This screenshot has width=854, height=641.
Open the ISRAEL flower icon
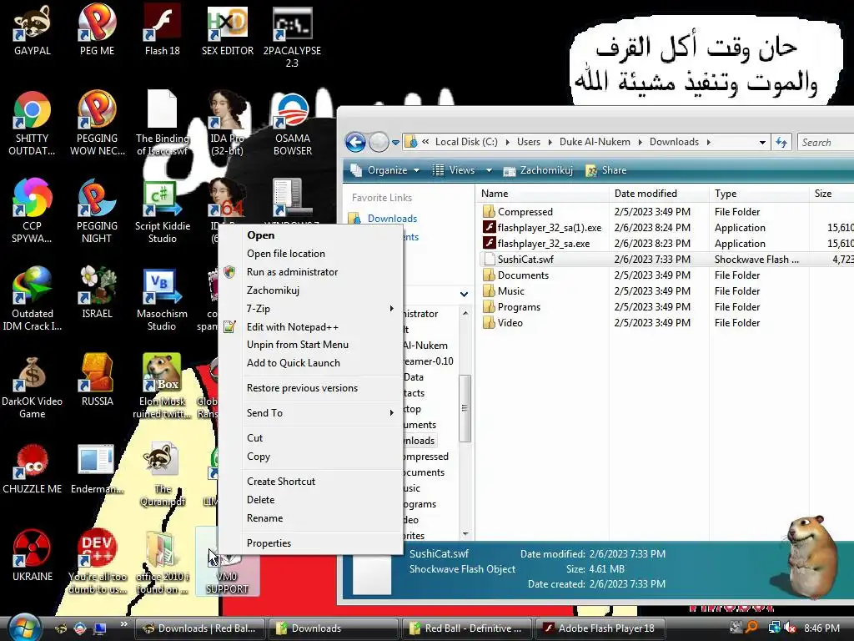pyautogui.click(x=97, y=293)
